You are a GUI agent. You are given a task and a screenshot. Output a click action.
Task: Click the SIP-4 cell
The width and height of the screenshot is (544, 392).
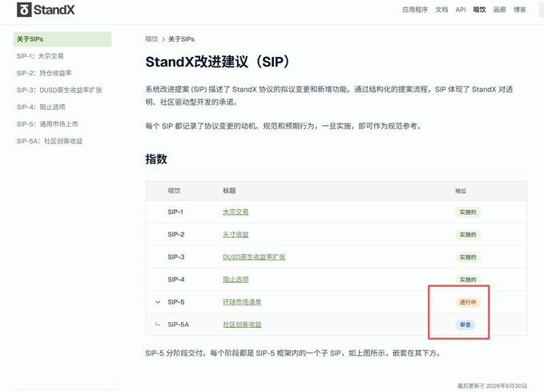point(176,280)
